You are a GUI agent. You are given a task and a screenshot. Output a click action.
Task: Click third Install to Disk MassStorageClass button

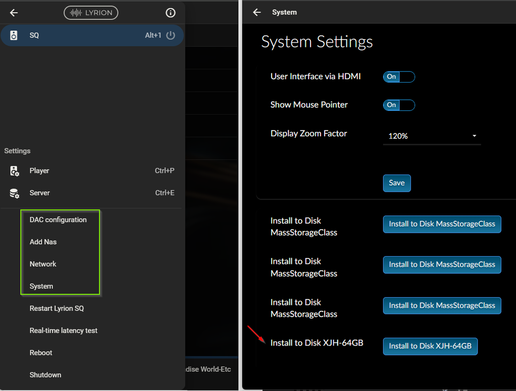pos(442,305)
